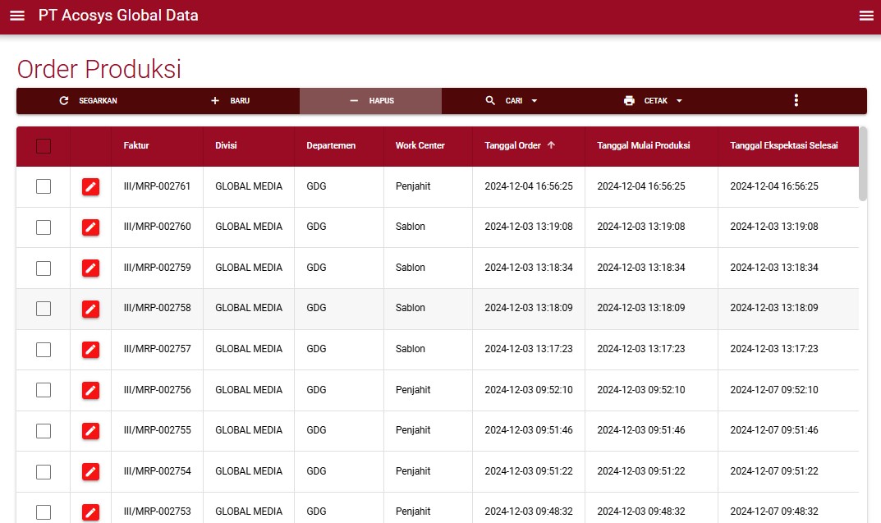Expand the Cetak dropdown arrow
Viewport: 881px width, 523px height.
pyautogui.click(x=679, y=101)
